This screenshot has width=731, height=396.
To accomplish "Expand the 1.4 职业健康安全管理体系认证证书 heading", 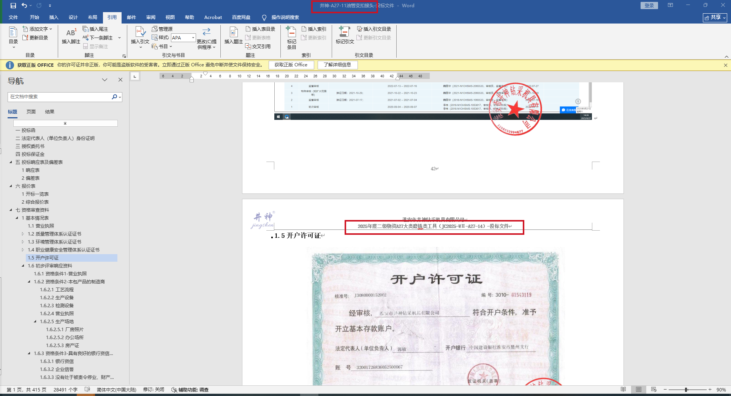I will [x=23, y=250].
